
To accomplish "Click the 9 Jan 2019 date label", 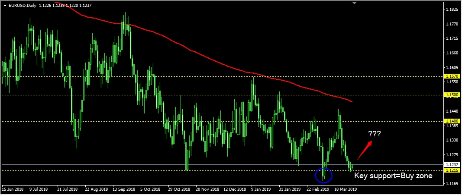I will coord(261,189).
